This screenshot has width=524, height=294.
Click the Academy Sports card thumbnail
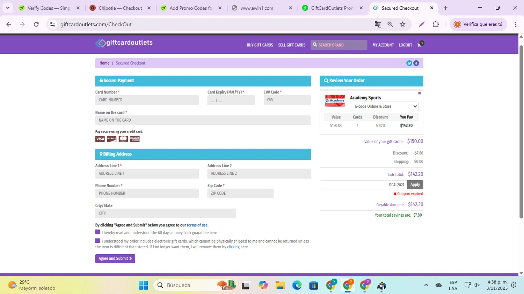click(x=335, y=101)
